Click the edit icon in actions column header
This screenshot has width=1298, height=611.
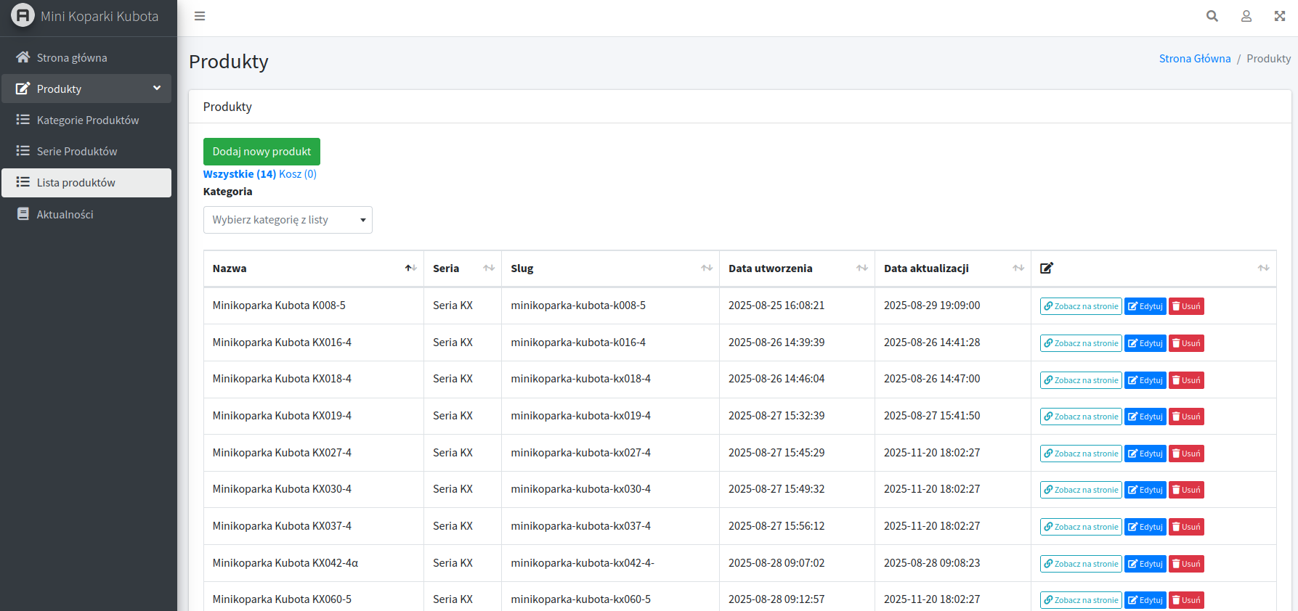(x=1047, y=268)
